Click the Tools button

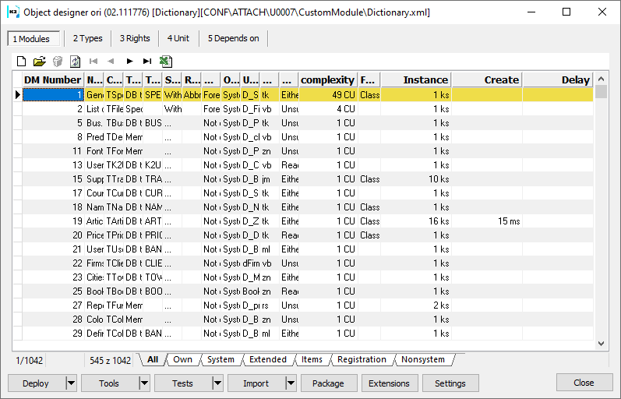click(109, 383)
